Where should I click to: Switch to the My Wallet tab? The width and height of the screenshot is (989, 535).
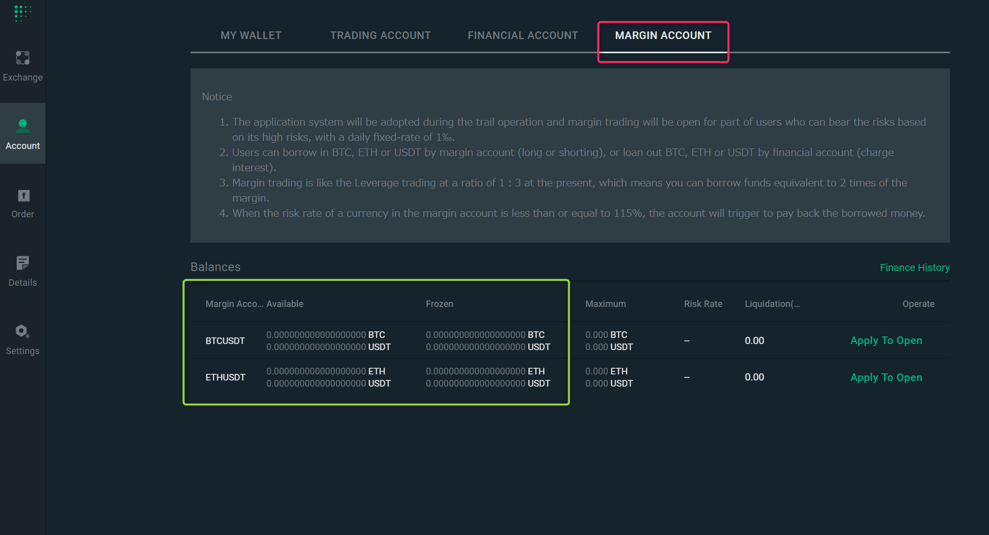coord(251,35)
